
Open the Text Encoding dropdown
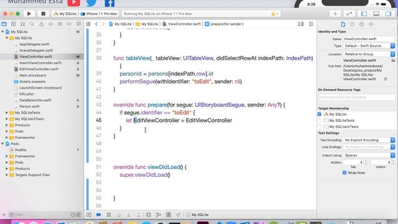pyautogui.click(x=369, y=140)
